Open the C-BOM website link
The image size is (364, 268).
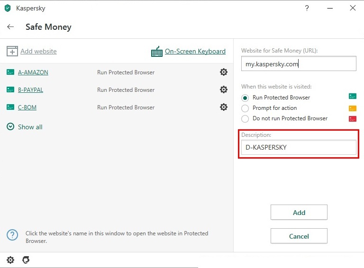click(27, 107)
